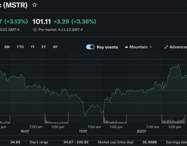Click the Market cap (intra-day) label

[x=116, y=142]
